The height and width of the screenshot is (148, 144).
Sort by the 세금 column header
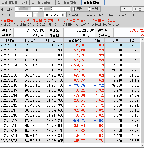[131, 40]
